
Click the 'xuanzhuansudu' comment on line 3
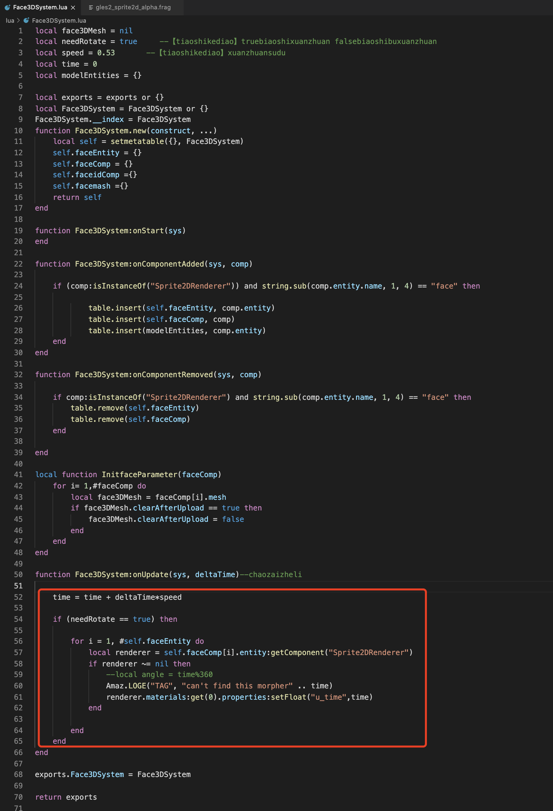tap(257, 53)
